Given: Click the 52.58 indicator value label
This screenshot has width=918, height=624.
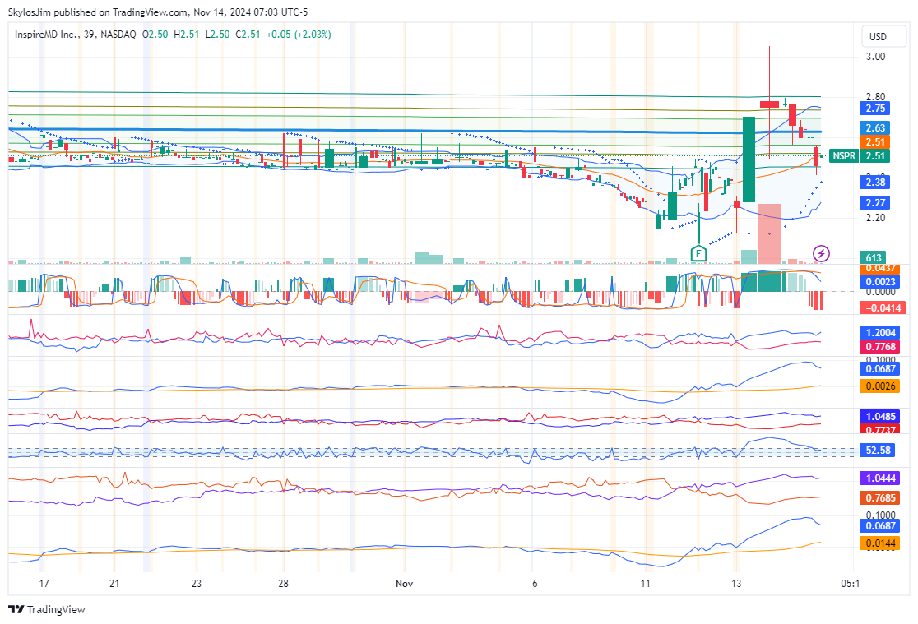Looking at the screenshot, I should click(x=876, y=450).
